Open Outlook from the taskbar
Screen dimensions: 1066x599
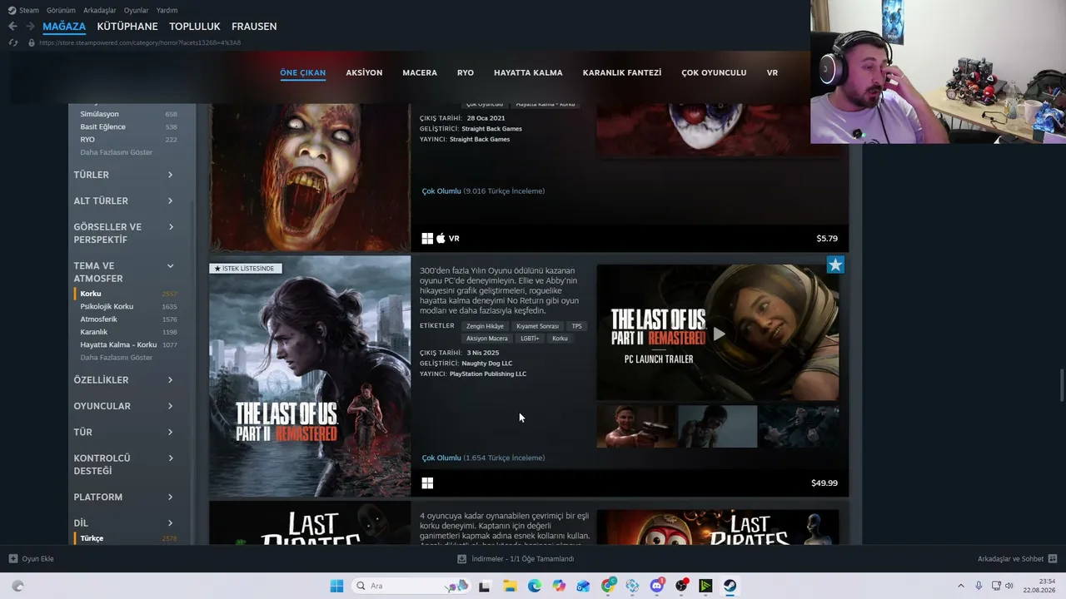click(x=583, y=586)
